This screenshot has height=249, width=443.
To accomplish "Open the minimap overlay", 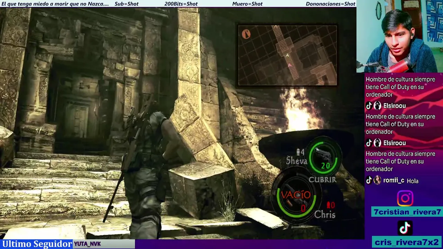I will pyautogui.click(x=287, y=55).
